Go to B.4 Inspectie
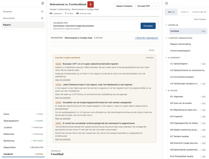This screenshot has height=159, width=209. [x=188, y=117]
